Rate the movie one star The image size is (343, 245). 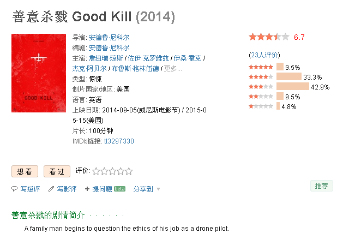[96, 171]
